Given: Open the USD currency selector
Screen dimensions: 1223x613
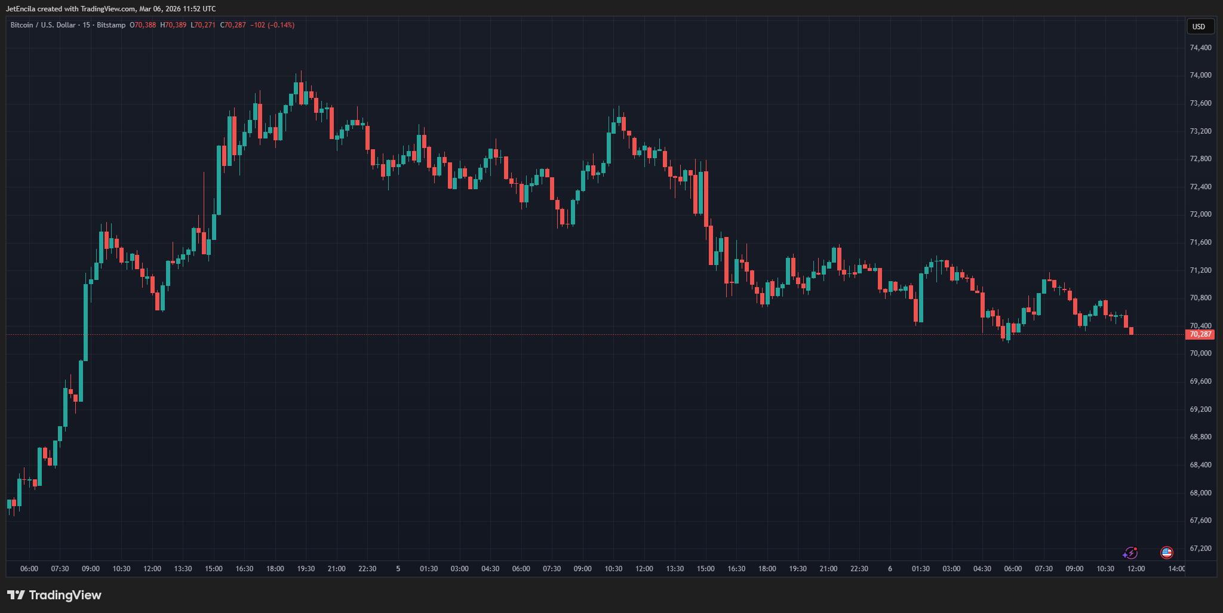Looking at the screenshot, I should [1199, 26].
